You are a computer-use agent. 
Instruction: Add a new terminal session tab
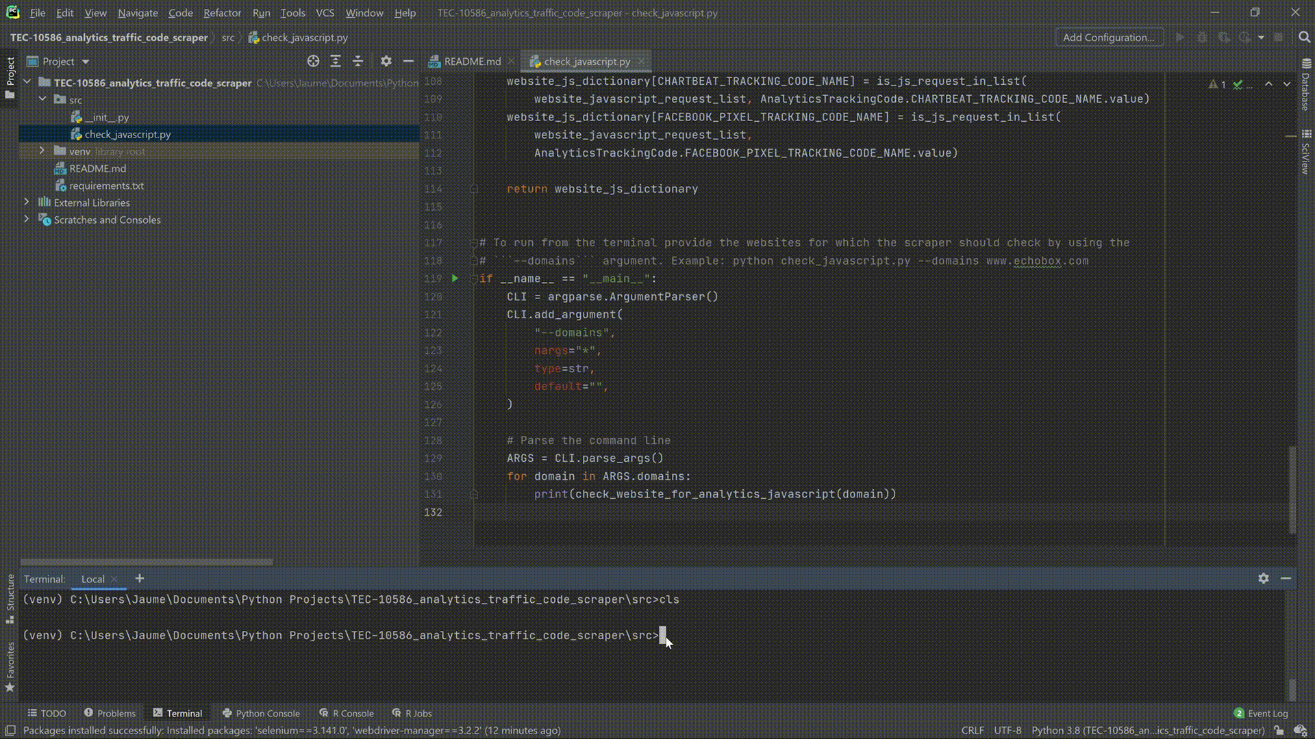tap(140, 578)
